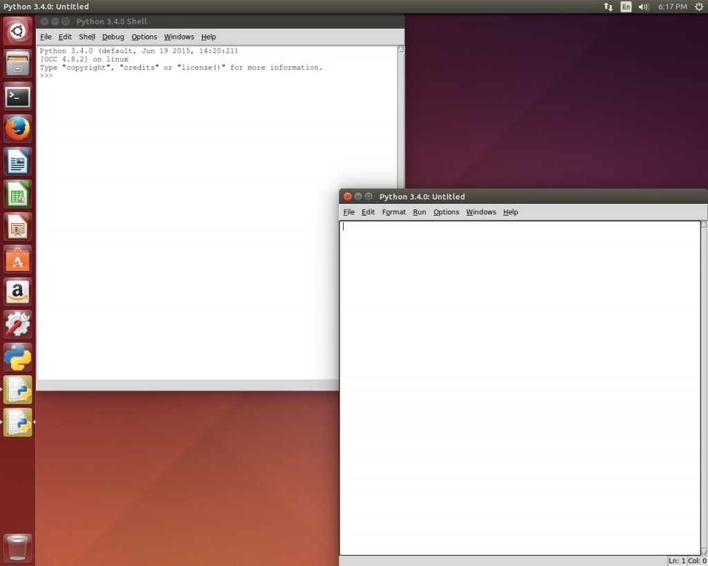
Task: Open the Trash at the launcher bottom
Action: pyautogui.click(x=17, y=547)
